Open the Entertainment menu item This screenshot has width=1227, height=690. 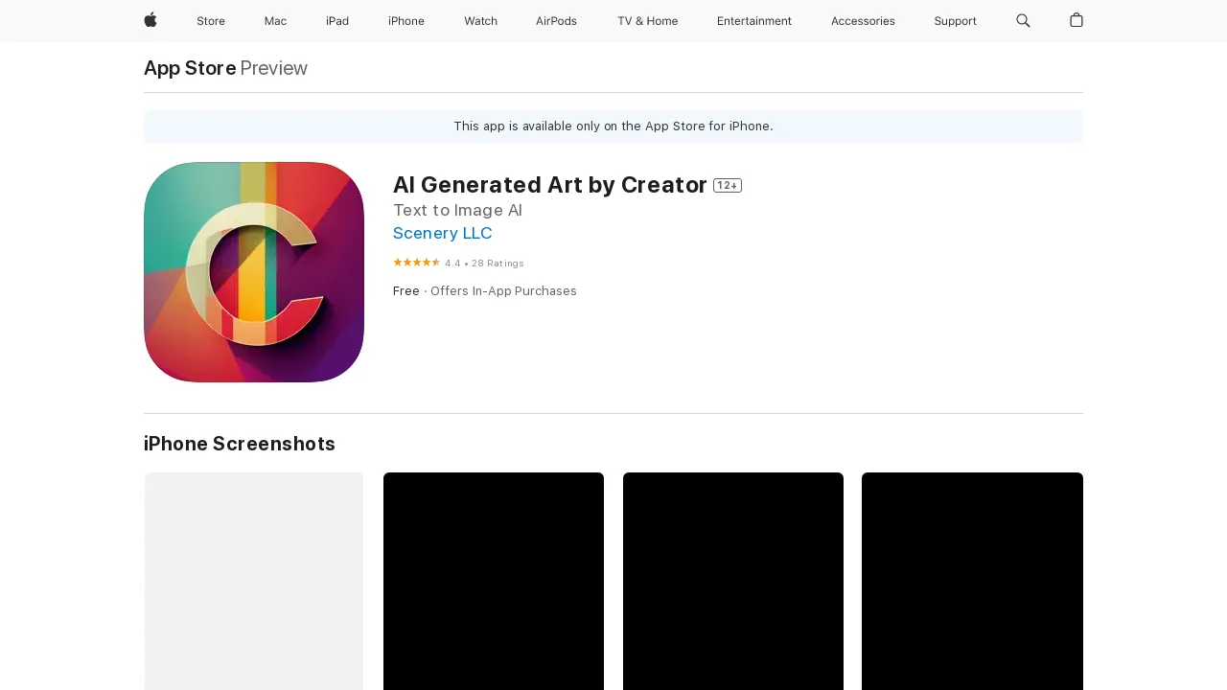[x=754, y=21]
